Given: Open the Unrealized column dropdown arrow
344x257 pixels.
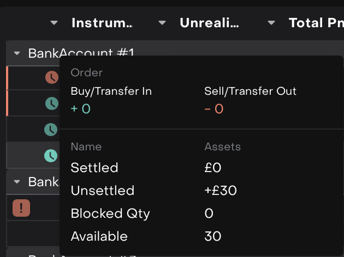Looking at the screenshot, I should click(x=162, y=23).
